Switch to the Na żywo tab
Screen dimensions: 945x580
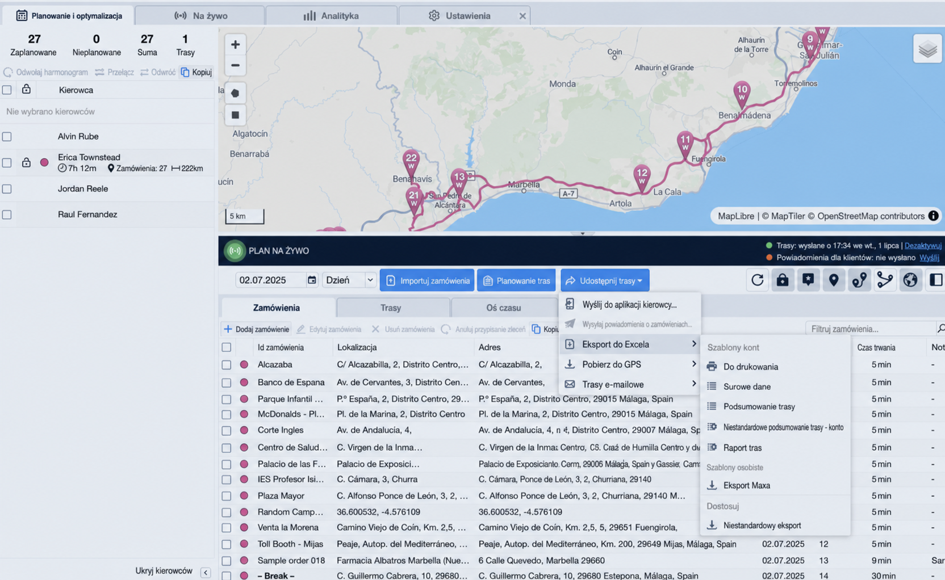pos(200,16)
